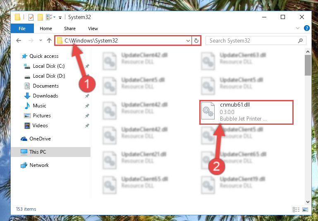Image resolution: width=318 pixels, height=221 pixels.
Task: Click the address bar path C:\Windows\System32
Action: 91,40
